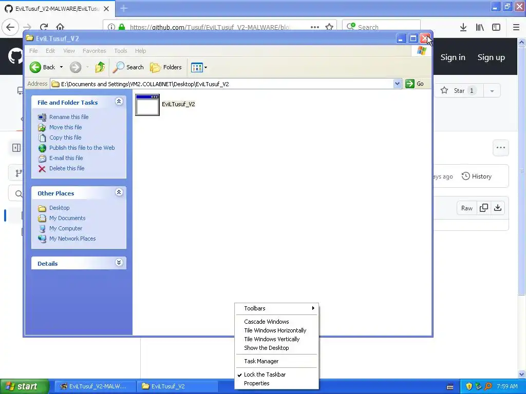Choose Cascade Windows from context menu
526x394 pixels.
click(x=276, y=322)
